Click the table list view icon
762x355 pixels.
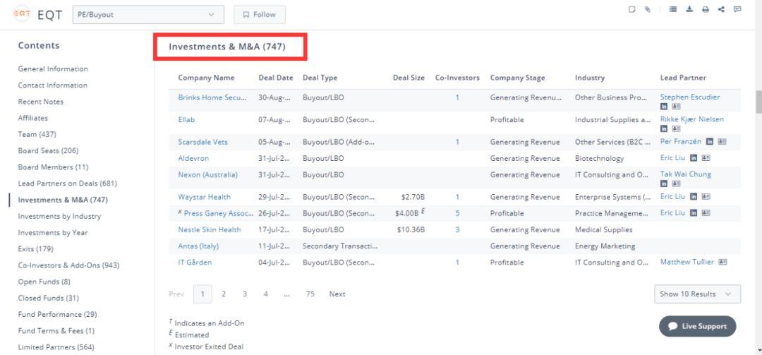point(673,9)
